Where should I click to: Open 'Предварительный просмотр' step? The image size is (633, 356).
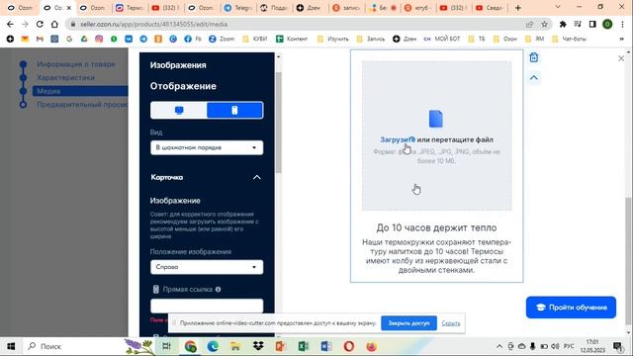click(82, 105)
